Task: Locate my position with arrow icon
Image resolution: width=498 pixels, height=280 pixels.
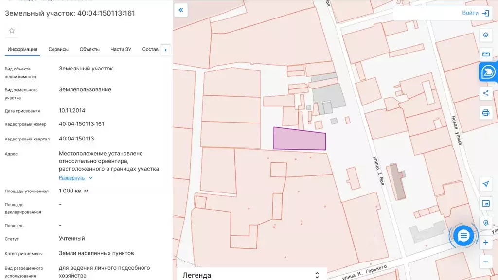Action: coord(485,184)
